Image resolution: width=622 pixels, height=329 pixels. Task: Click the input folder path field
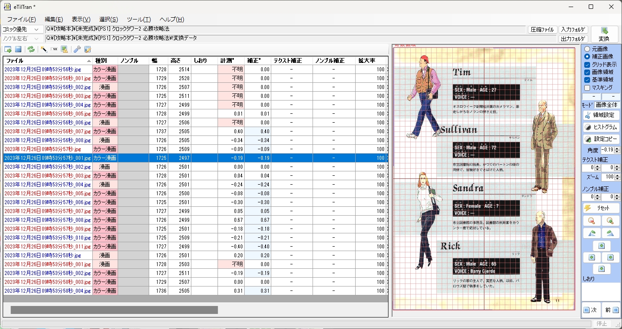285,29
